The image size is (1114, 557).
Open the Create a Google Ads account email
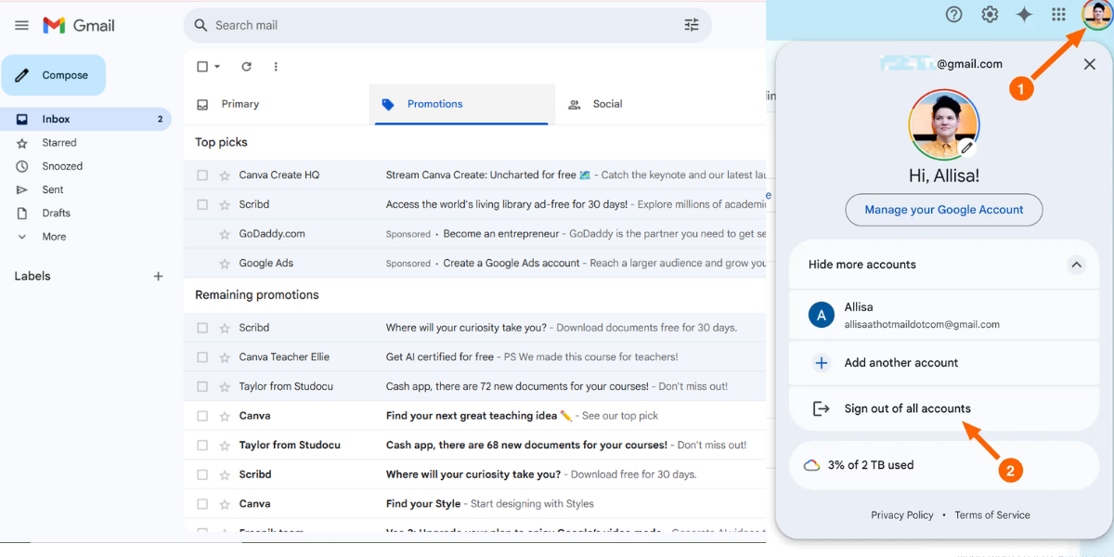coord(512,264)
